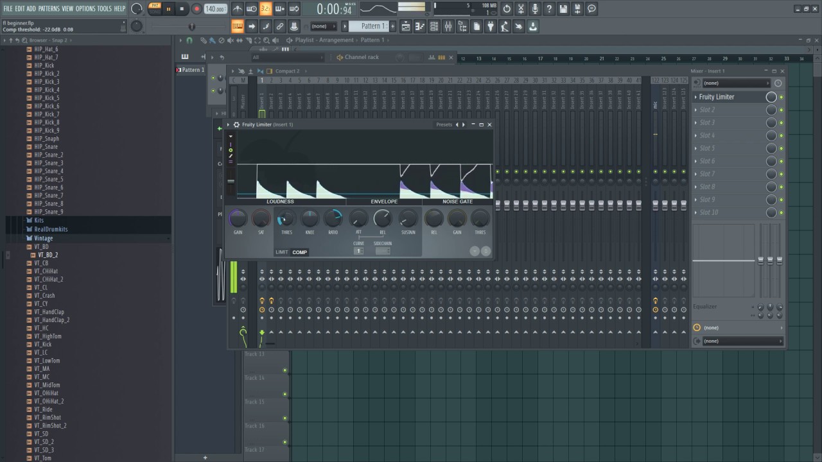
Task: Open Fruity Limiter Presets dropdown
Action: [444, 124]
